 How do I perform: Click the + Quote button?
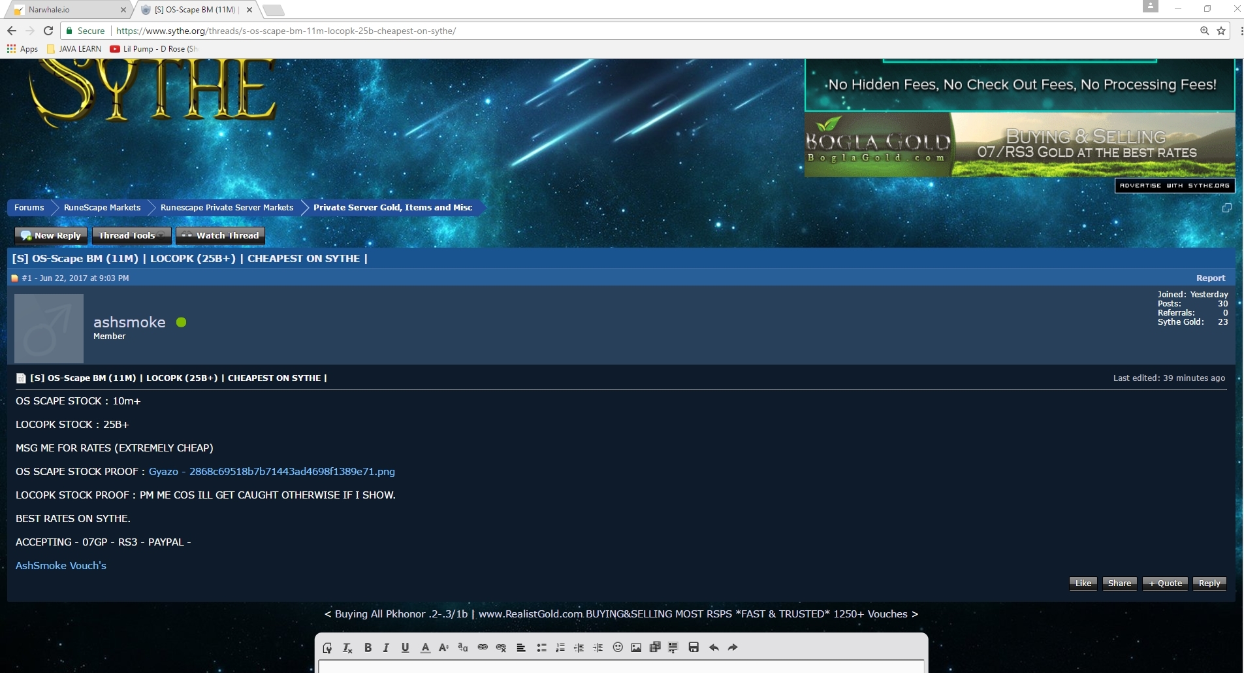(x=1165, y=583)
